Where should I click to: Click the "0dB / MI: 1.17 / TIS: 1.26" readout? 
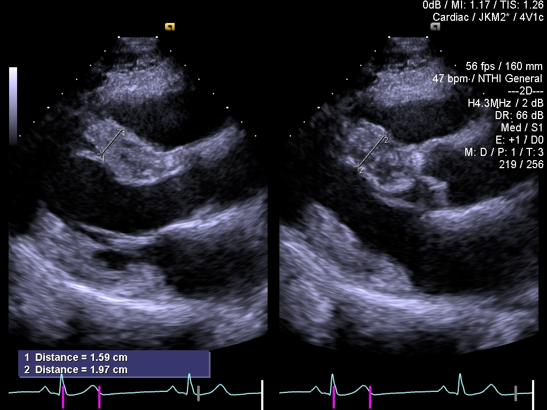coord(483,5)
